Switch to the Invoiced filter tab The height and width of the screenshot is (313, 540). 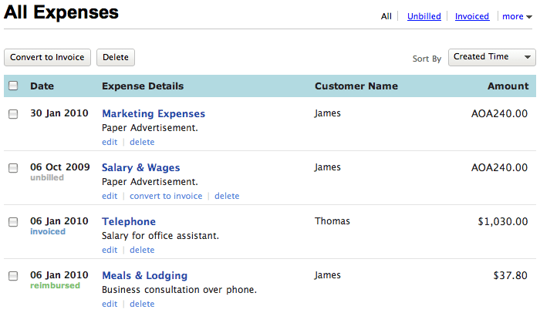click(x=471, y=16)
